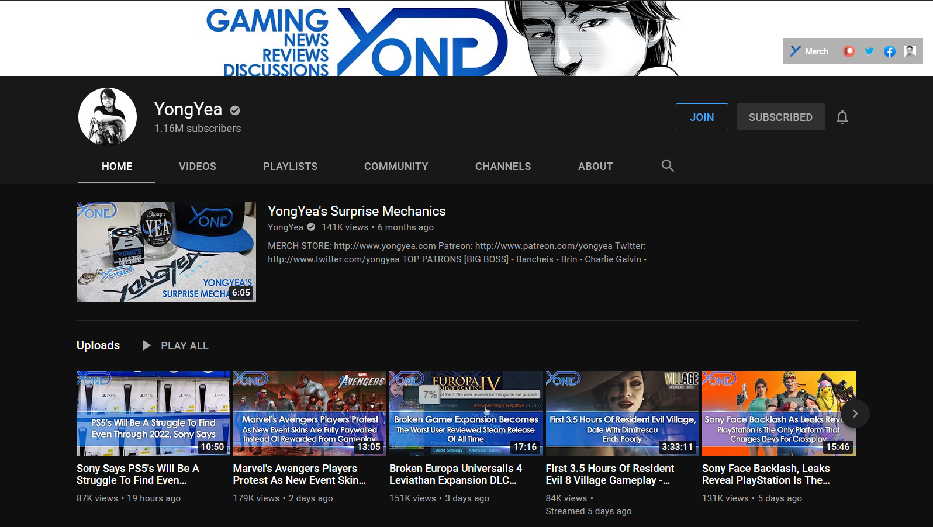Click the Join membership button

click(x=702, y=117)
